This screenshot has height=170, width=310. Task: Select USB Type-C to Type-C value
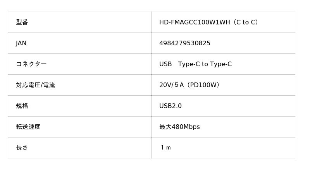(195, 64)
